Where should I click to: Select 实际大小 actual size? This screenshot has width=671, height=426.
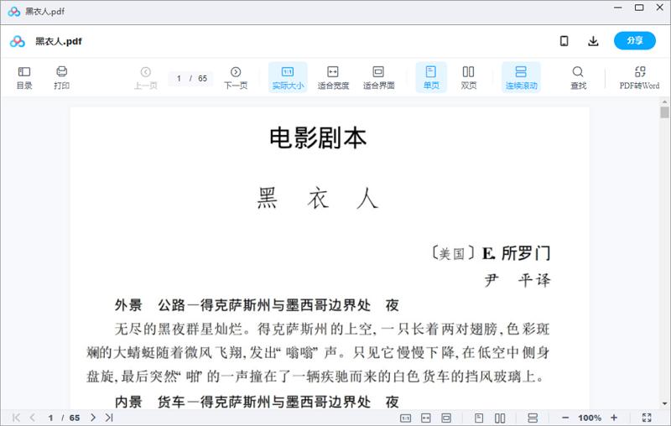point(288,77)
